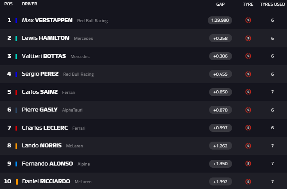Click the 1:29.990 lap time pill

pos(220,20)
